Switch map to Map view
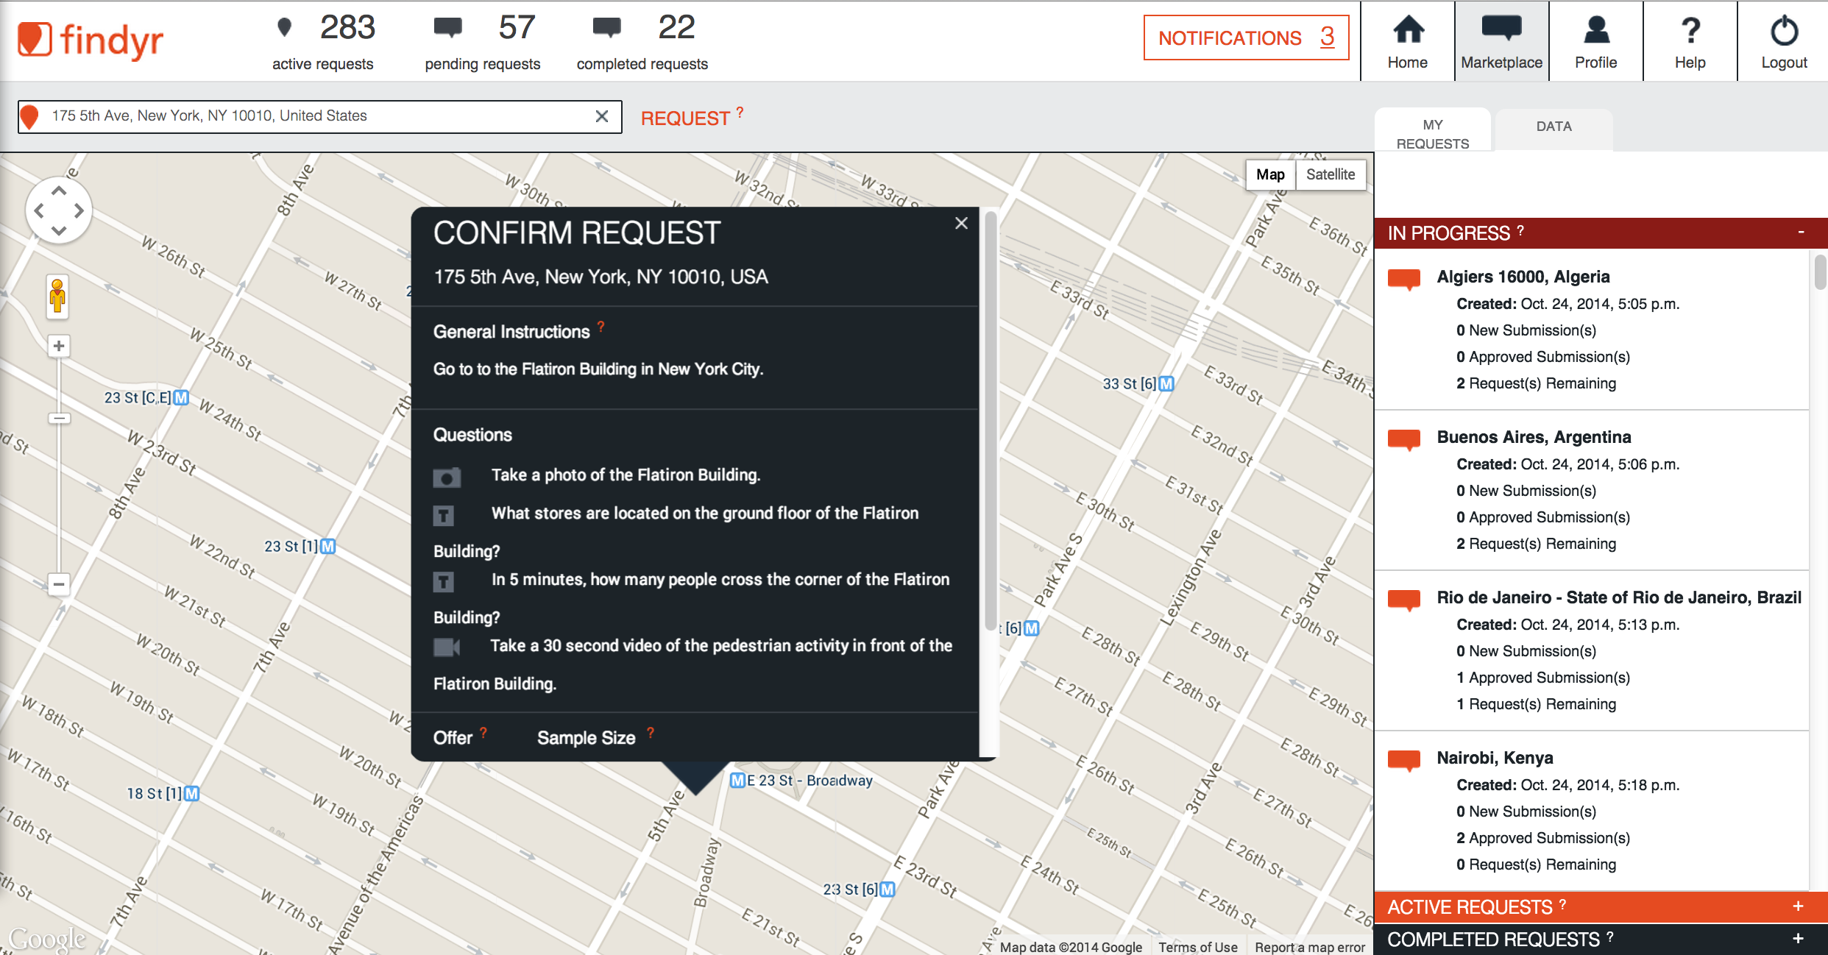1828x955 pixels. (x=1270, y=174)
